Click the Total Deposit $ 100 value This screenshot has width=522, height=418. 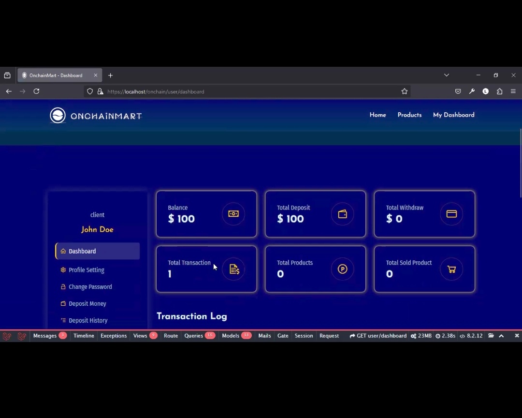coord(290,219)
